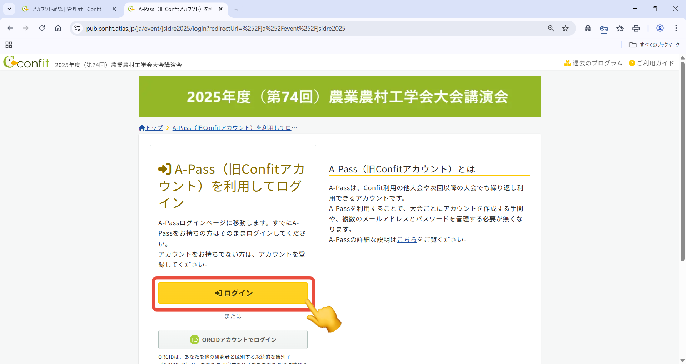Open the password manager key icon

coord(604,29)
